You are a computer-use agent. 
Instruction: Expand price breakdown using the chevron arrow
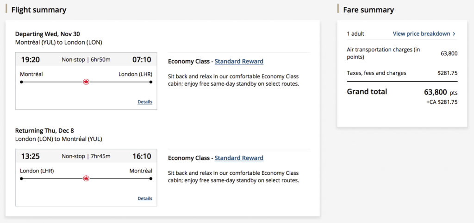[454, 34]
